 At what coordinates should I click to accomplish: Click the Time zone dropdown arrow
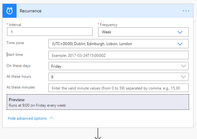[x=180, y=44]
